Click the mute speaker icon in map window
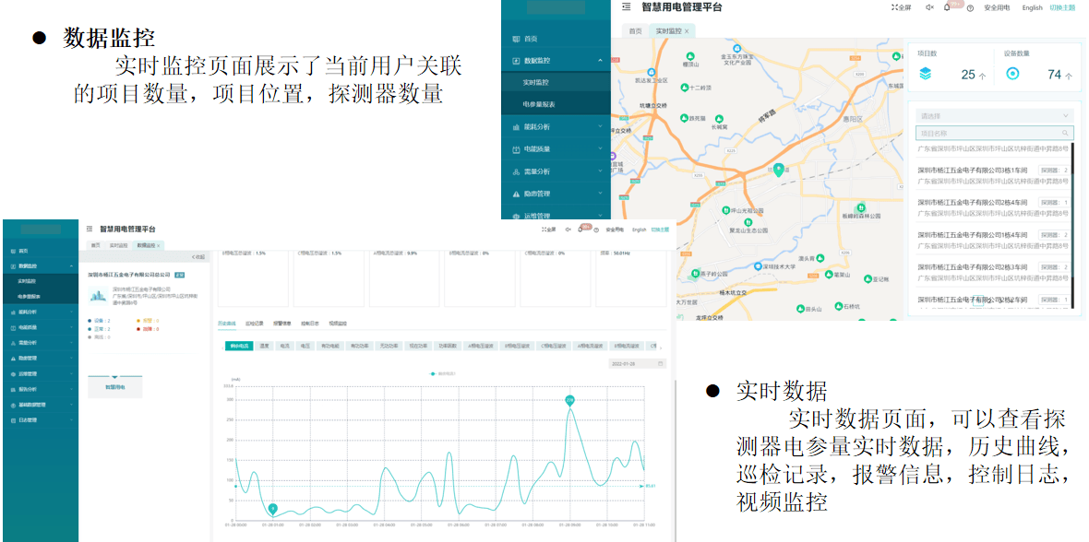The image size is (1089, 542). pos(930,7)
